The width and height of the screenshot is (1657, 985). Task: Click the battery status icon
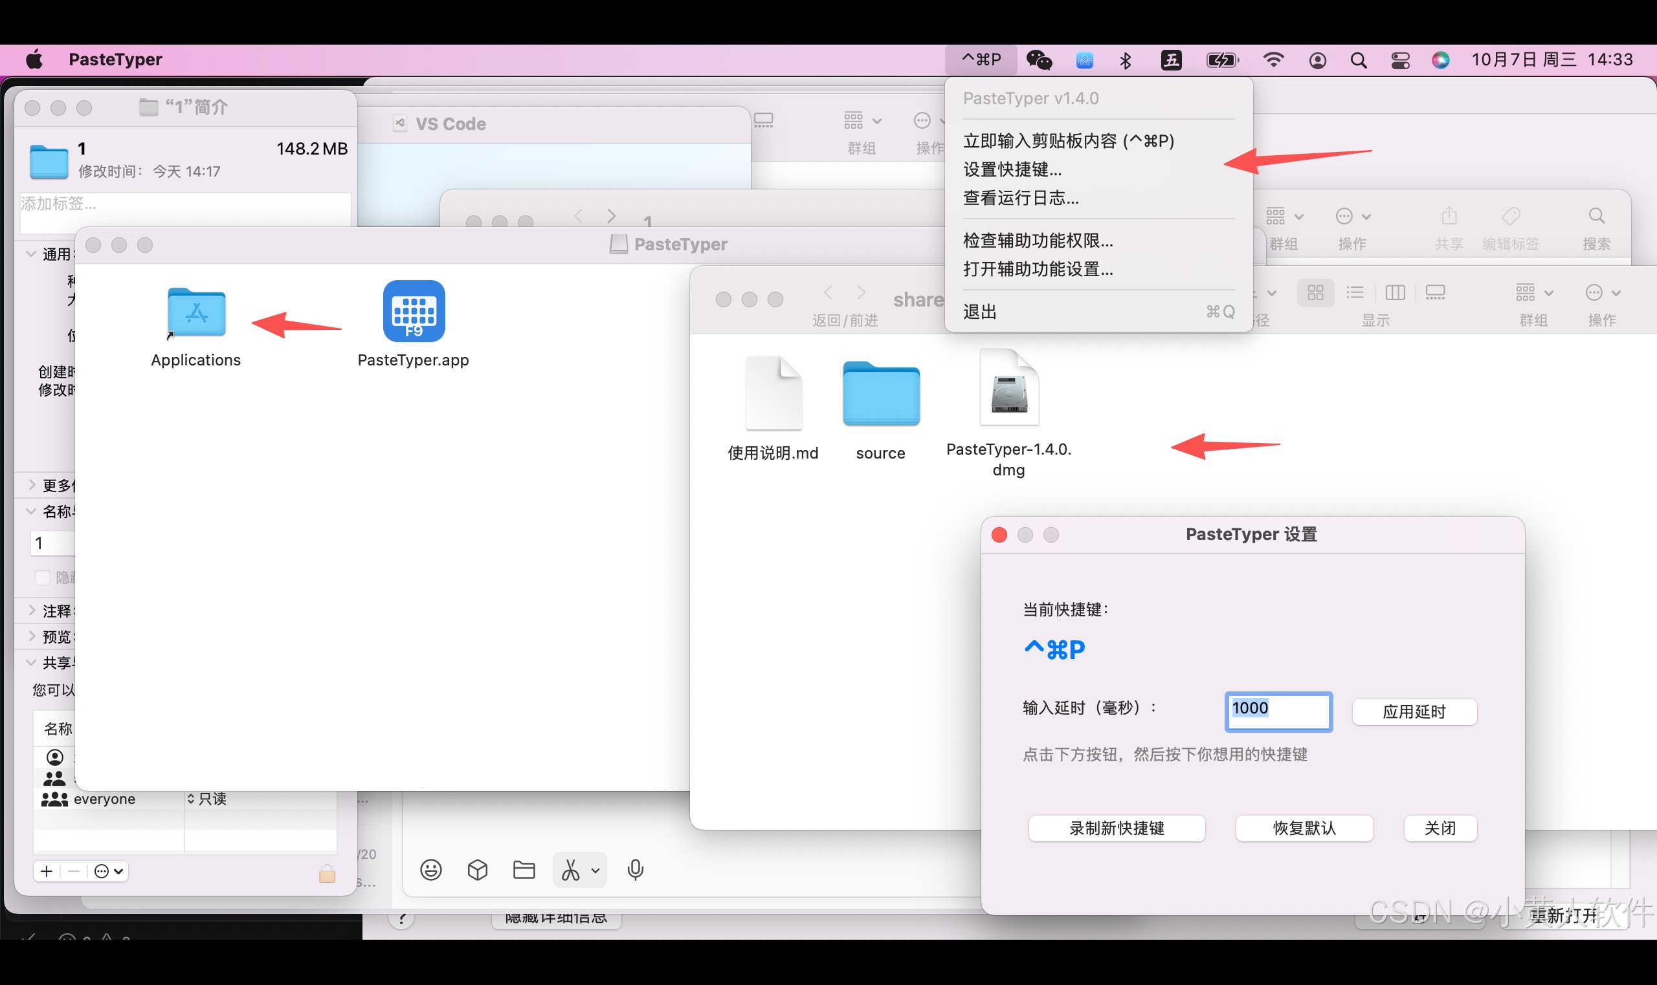pyautogui.click(x=1222, y=60)
